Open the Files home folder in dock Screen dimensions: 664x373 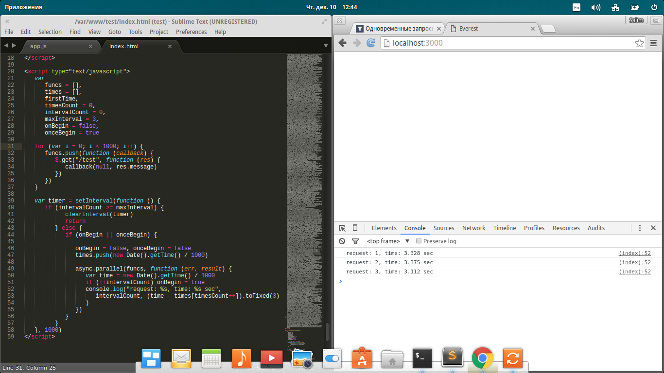point(392,358)
